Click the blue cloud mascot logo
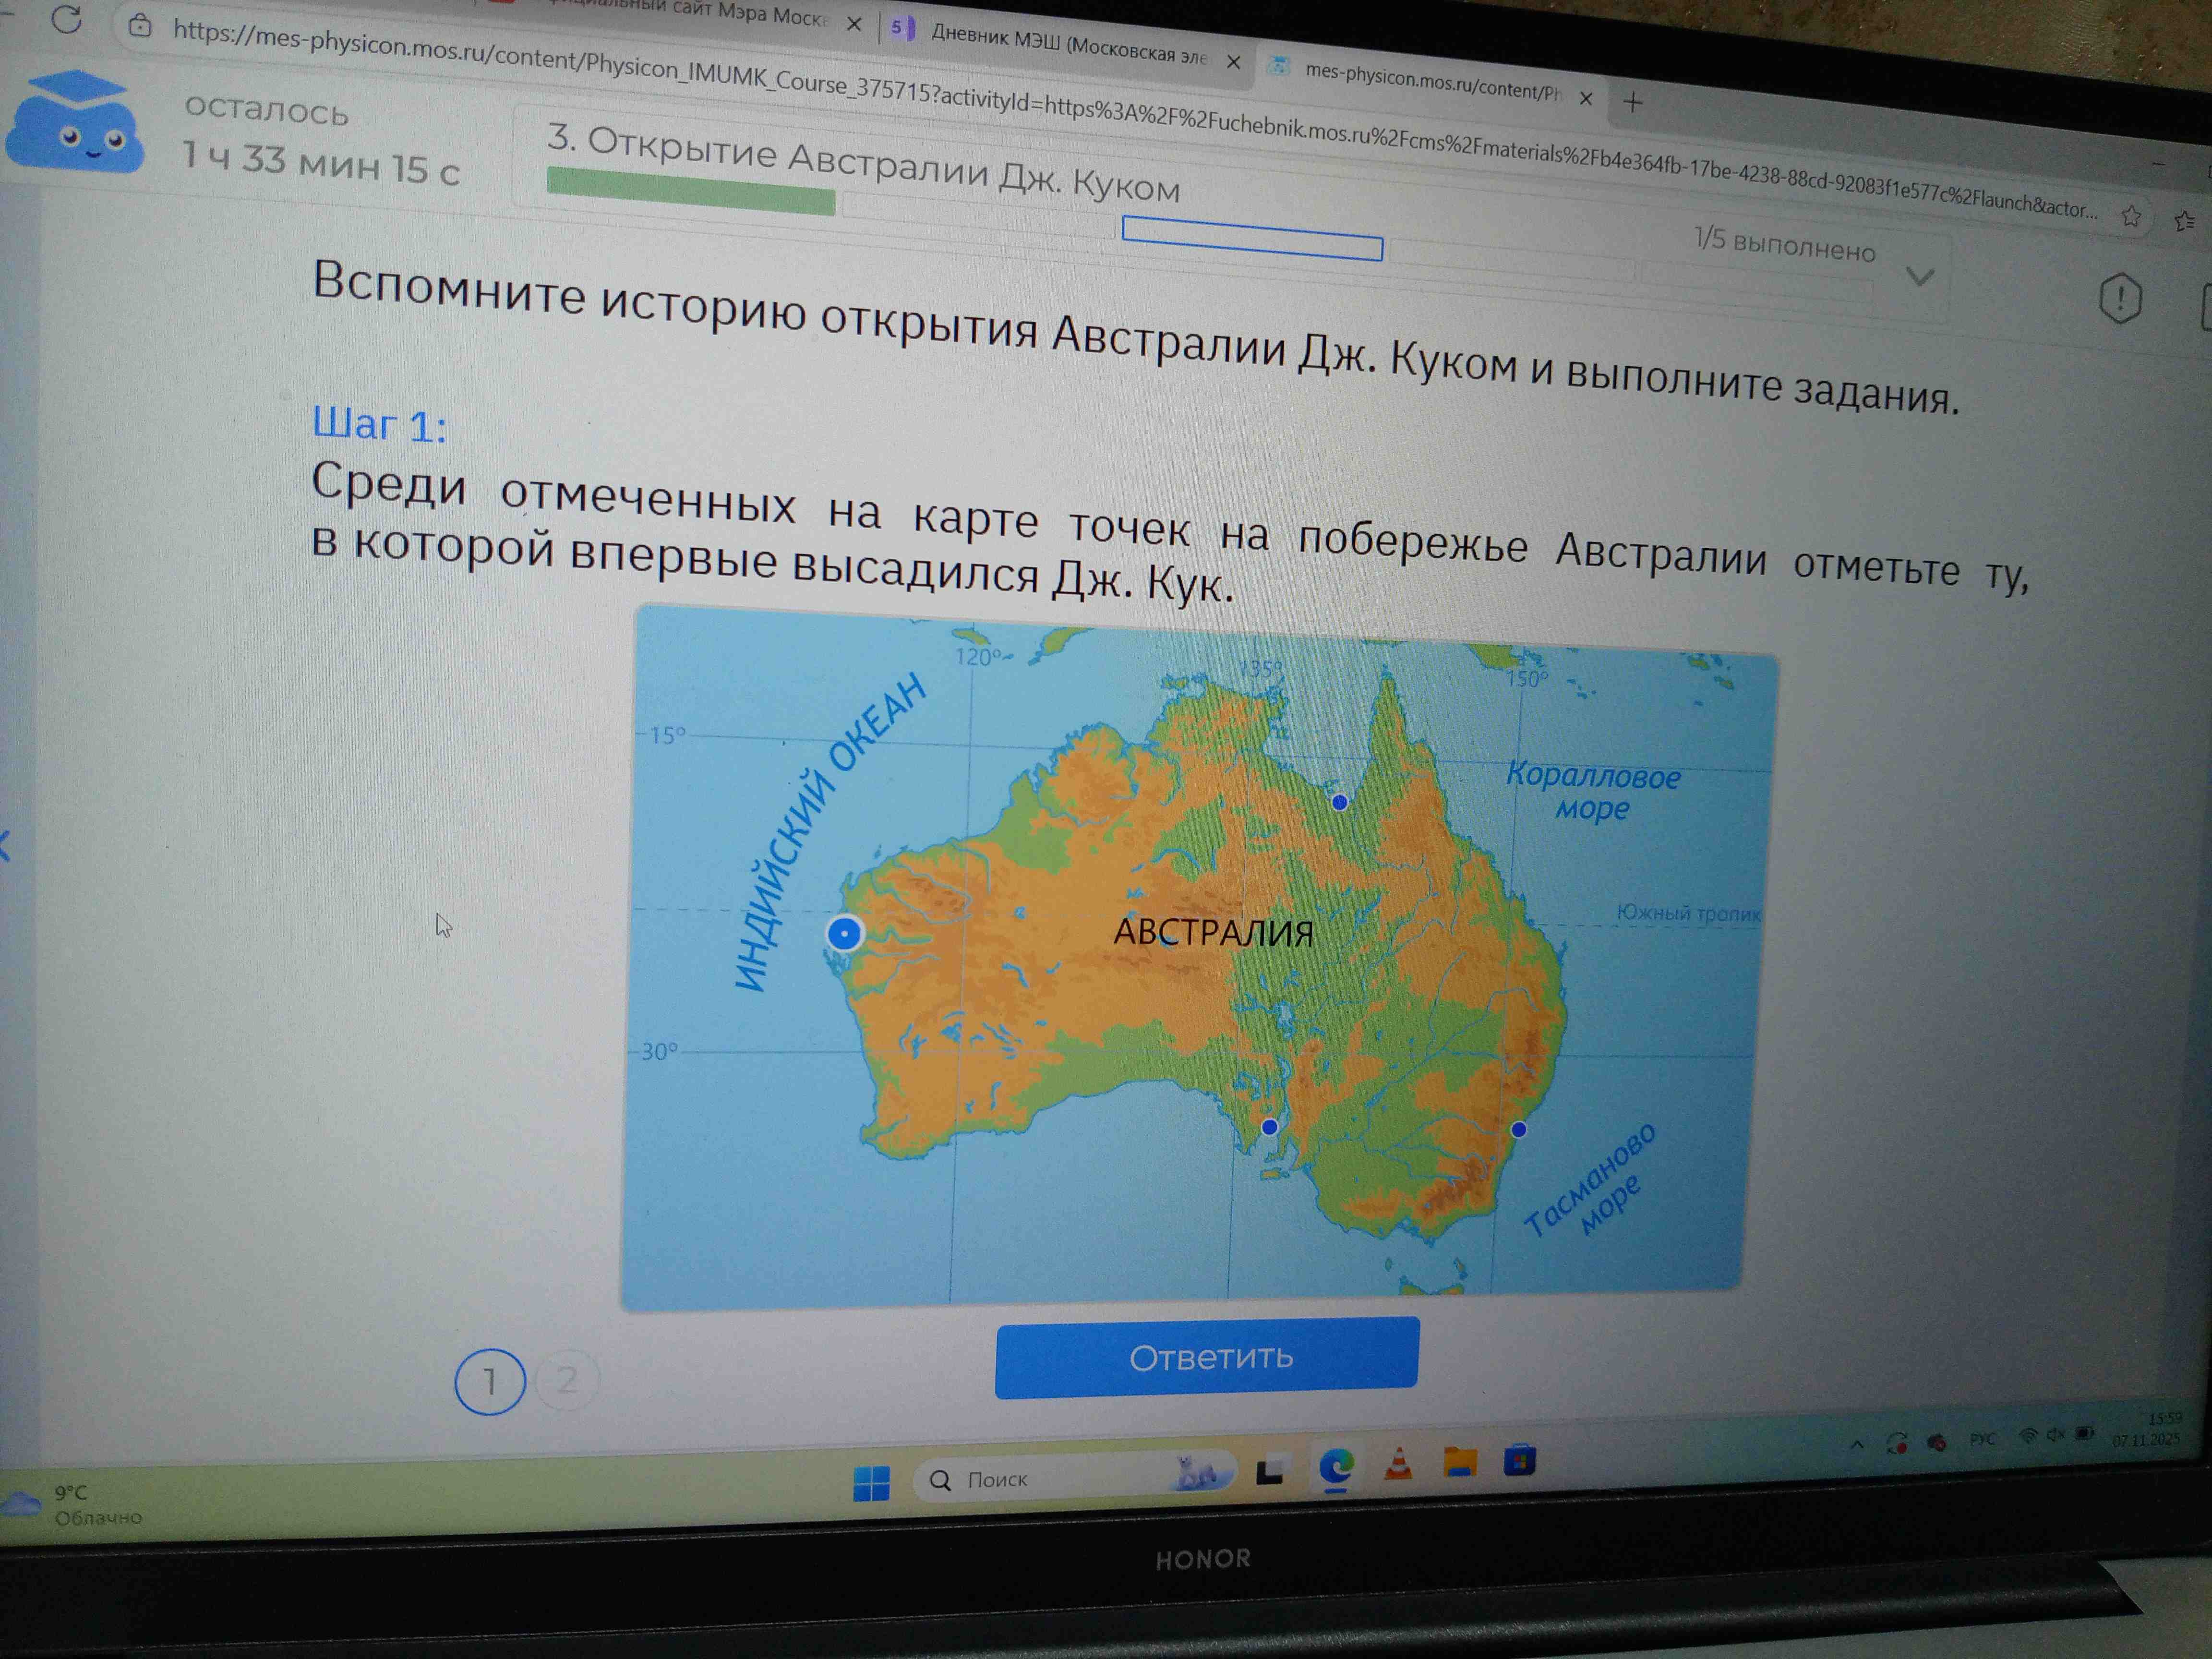2212x1659 pixels. coord(75,123)
